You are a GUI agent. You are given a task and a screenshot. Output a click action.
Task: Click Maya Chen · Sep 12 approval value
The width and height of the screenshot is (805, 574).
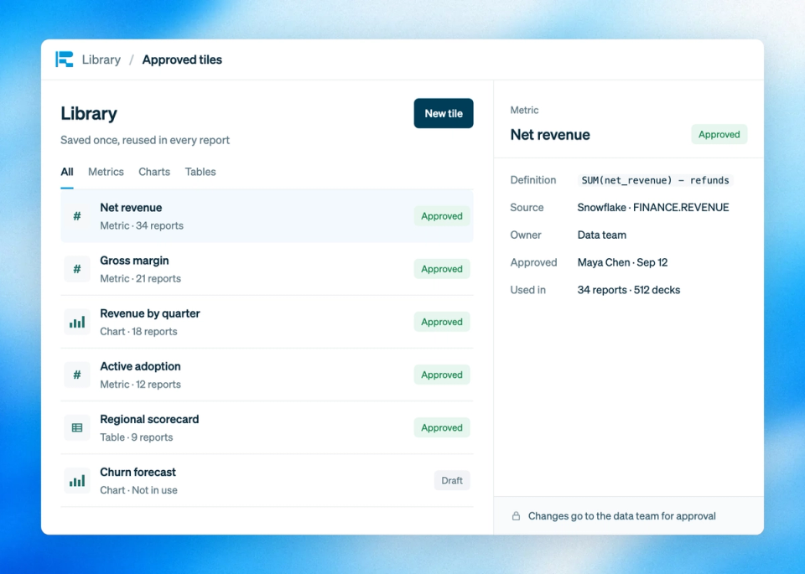(x=622, y=262)
